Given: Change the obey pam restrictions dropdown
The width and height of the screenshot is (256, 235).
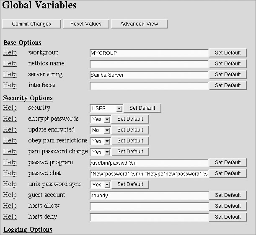Looking at the screenshot, I should point(100,141).
